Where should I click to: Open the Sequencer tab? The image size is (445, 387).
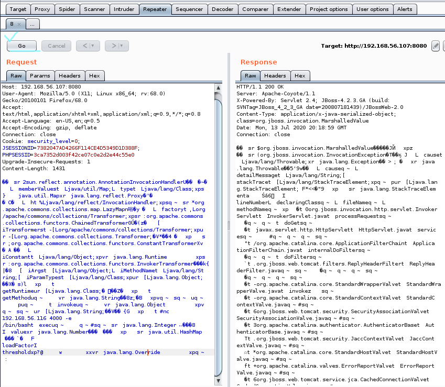click(189, 9)
